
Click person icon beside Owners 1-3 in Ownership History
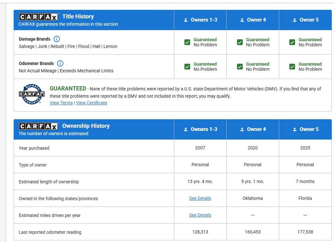click(186, 129)
